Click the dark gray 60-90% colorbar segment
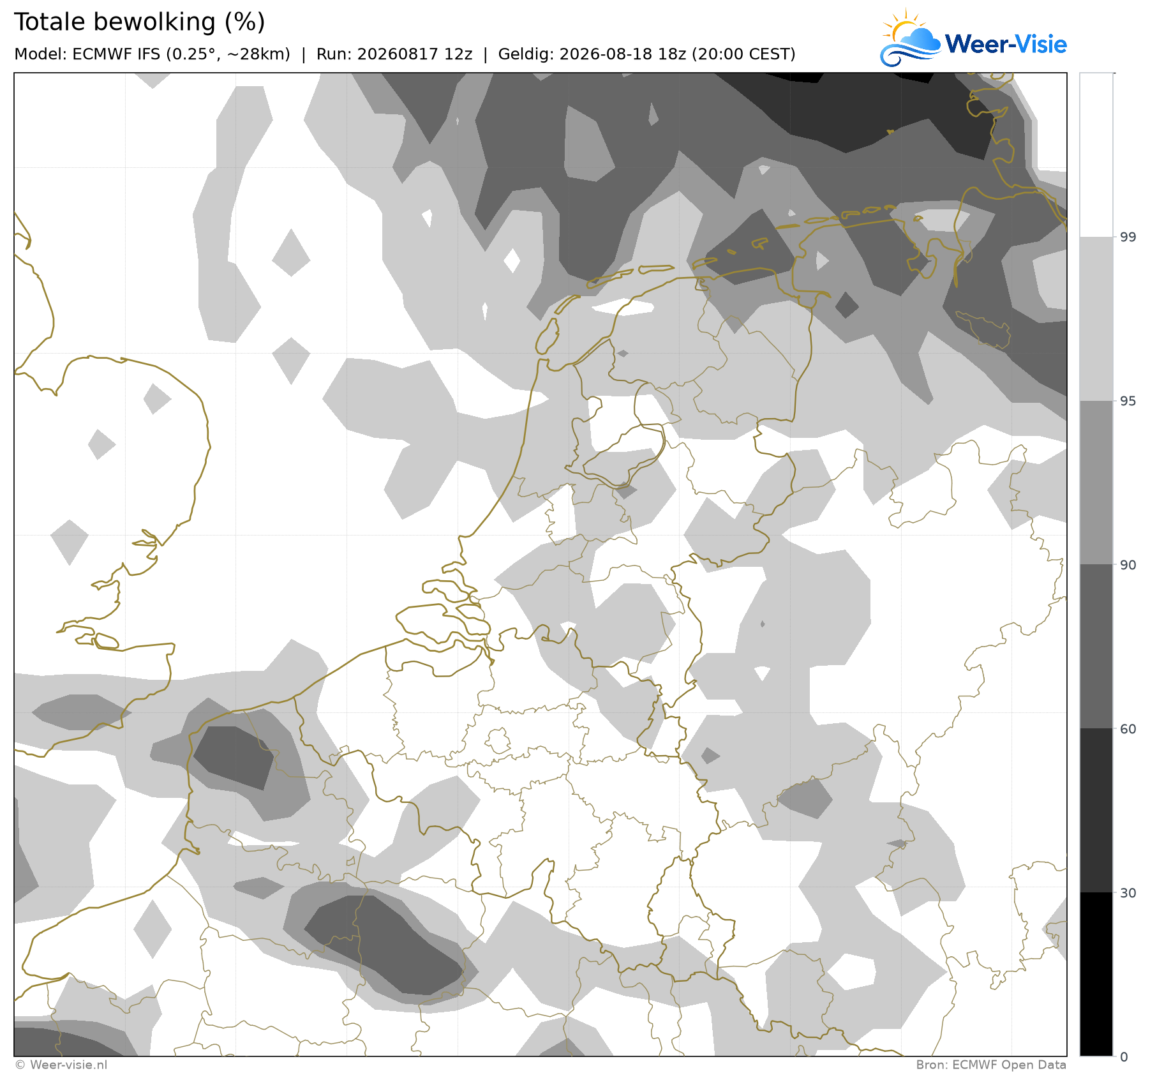 1096,647
